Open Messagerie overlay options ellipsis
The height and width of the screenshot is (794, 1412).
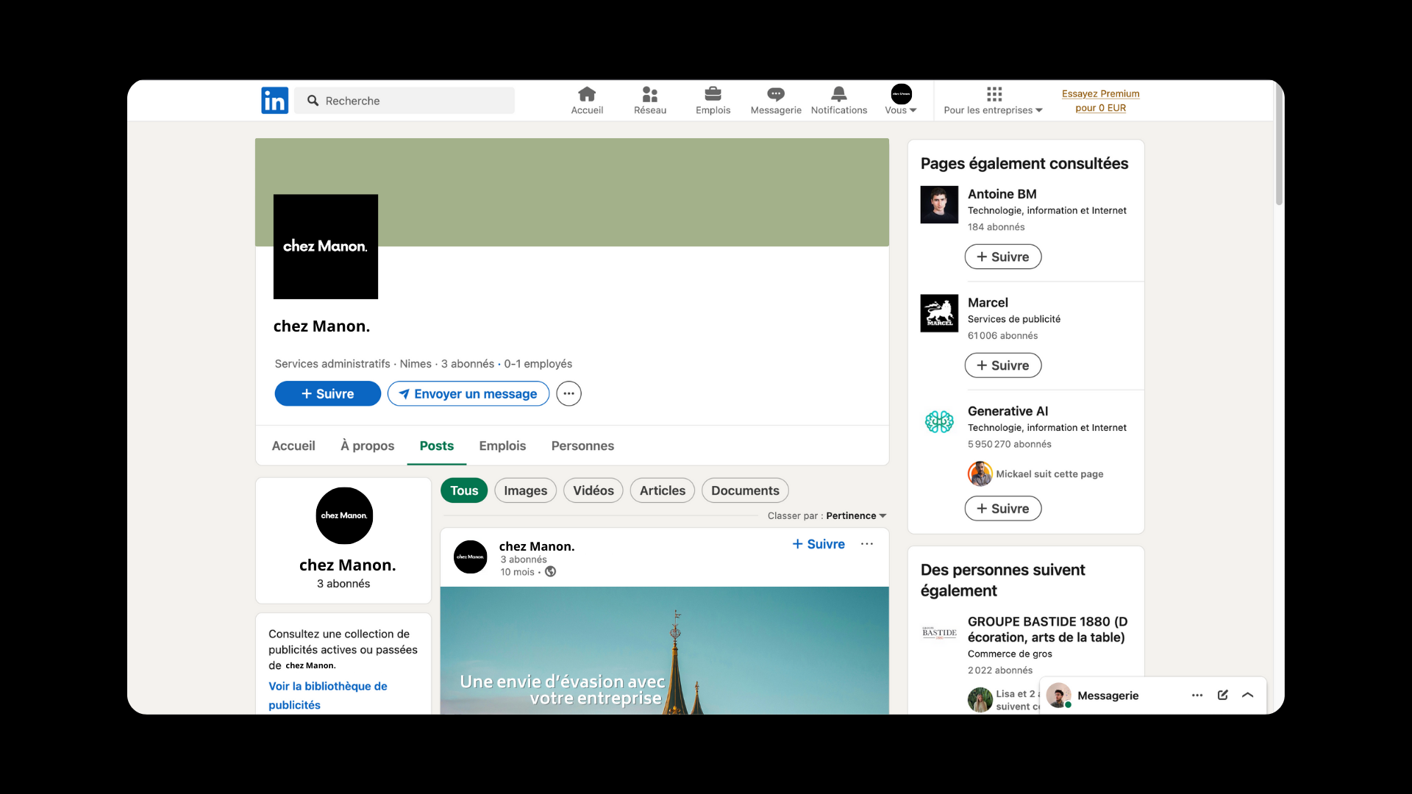(x=1197, y=695)
